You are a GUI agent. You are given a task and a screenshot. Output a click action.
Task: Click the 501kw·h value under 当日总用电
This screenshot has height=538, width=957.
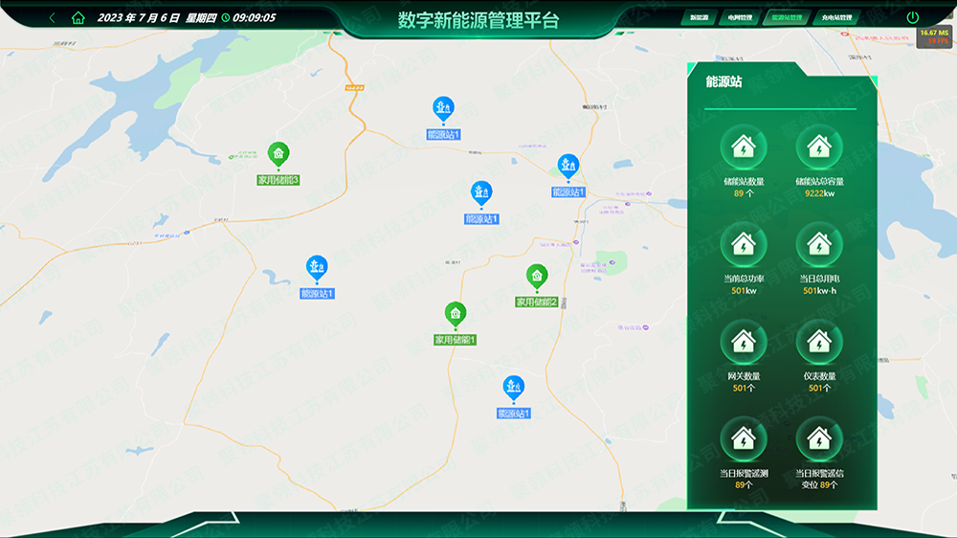click(x=819, y=291)
